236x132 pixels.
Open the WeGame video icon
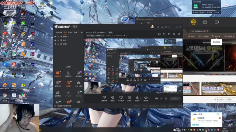pyautogui.click(x=216, y=22)
